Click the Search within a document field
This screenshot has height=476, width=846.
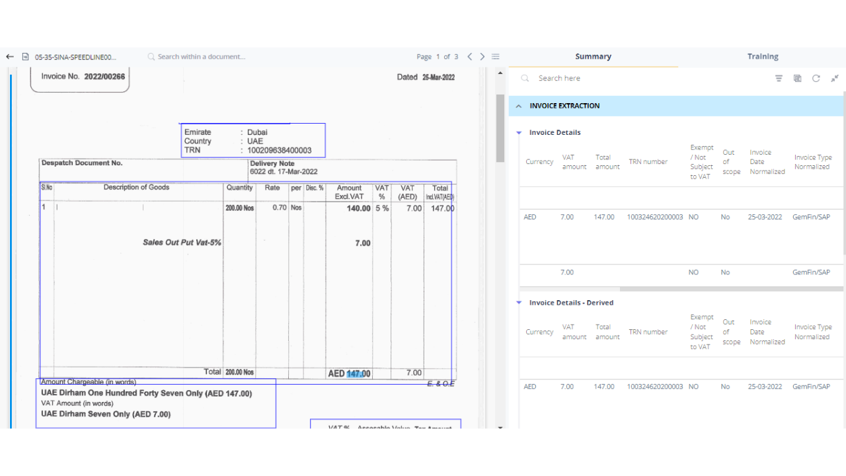pos(202,57)
